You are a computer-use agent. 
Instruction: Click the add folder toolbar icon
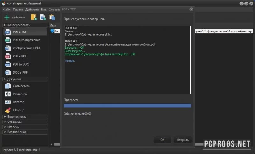[x=34, y=17]
